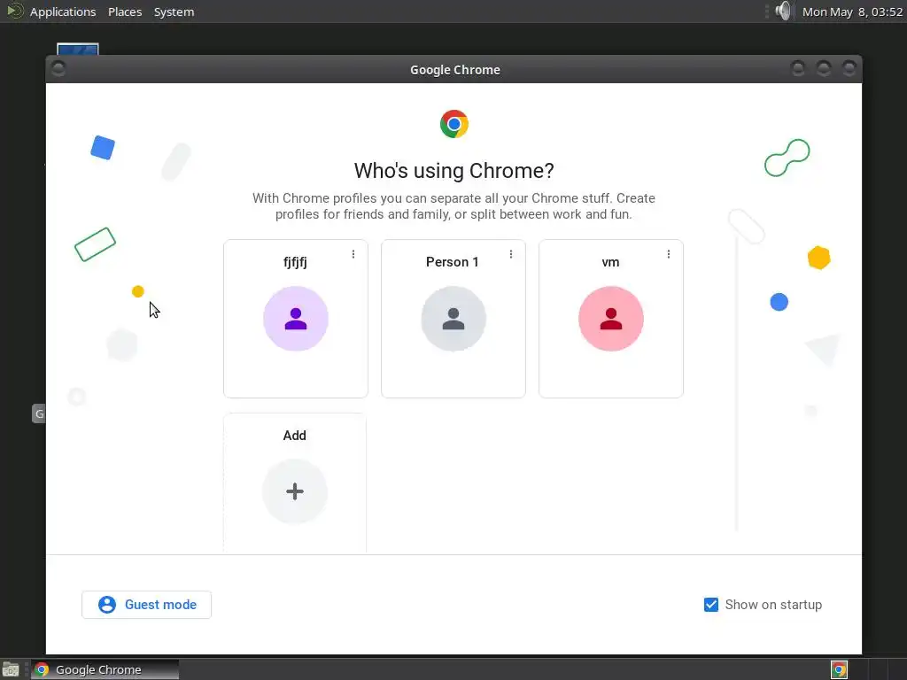
Task: Click the Add label
Action: [294, 436]
